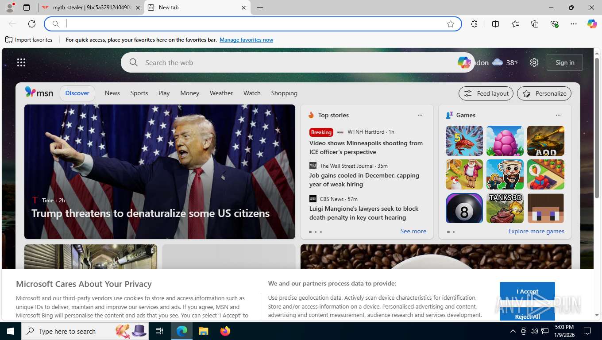This screenshot has width=602, height=340.
Task: Click I Accept on privacy banner
Action: (527, 291)
